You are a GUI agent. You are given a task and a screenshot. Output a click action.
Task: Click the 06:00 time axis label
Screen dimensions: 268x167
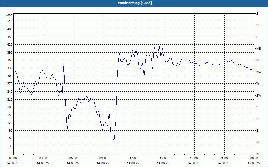(73, 158)
